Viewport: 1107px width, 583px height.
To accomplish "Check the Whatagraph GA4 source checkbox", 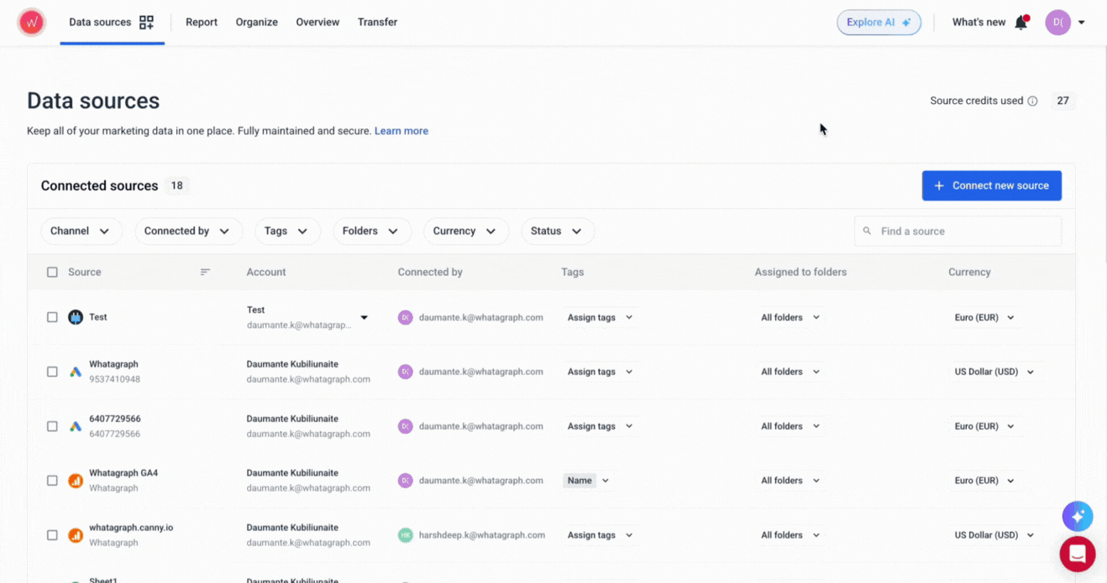I will [x=52, y=481].
